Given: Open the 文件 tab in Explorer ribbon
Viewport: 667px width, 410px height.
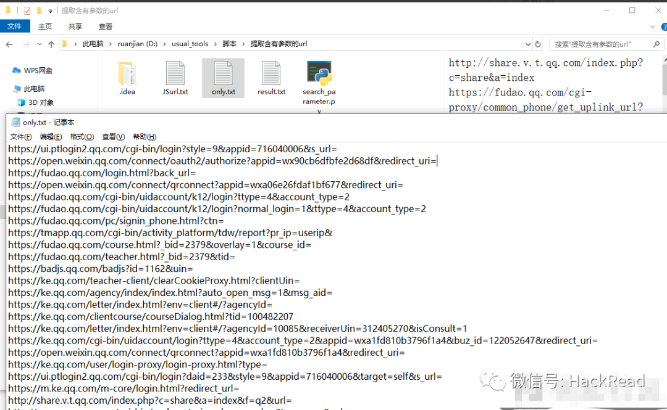Looking at the screenshot, I should click(x=14, y=27).
